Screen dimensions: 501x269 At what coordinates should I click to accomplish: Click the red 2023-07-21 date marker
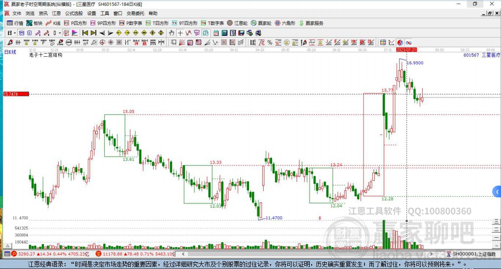click(x=407, y=50)
